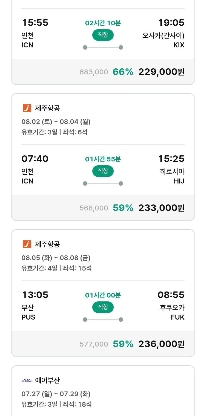Select the 233,000원 Hiroshima fare
Image resolution: width=206 pixels, height=416 pixels.
click(161, 208)
